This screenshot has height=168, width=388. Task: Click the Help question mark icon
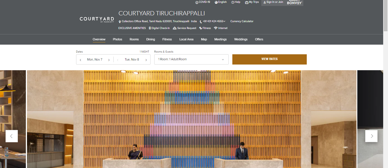[233, 2]
